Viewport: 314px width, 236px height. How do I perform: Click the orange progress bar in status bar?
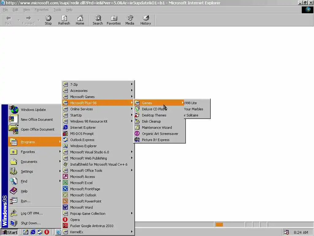coord(219,225)
